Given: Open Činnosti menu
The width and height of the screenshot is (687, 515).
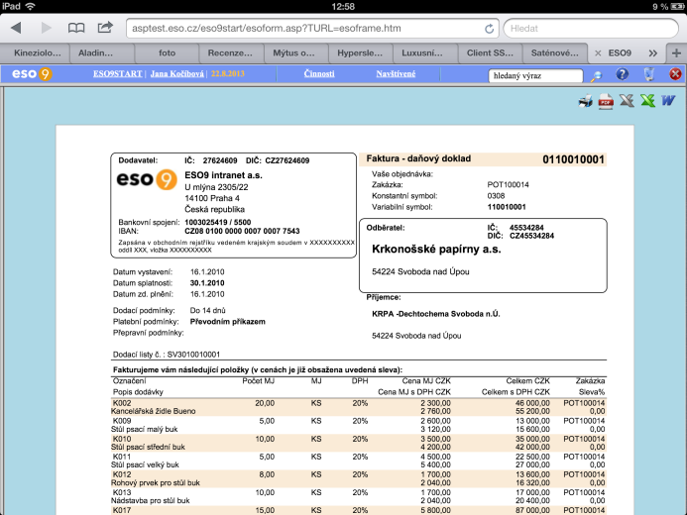Looking at the screenshot, I should click(x=319, y=74).
